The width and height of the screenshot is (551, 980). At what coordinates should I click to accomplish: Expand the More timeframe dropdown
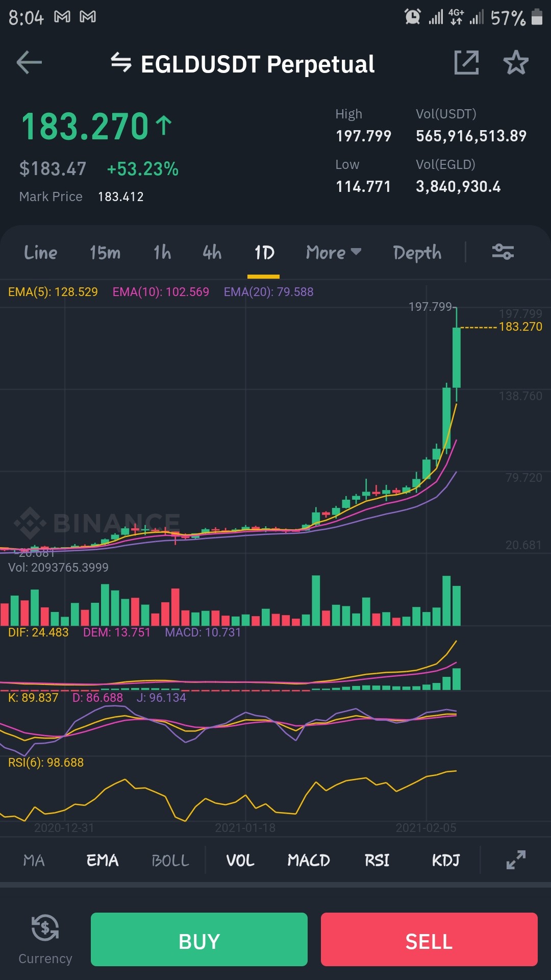[x=334, y=252]
